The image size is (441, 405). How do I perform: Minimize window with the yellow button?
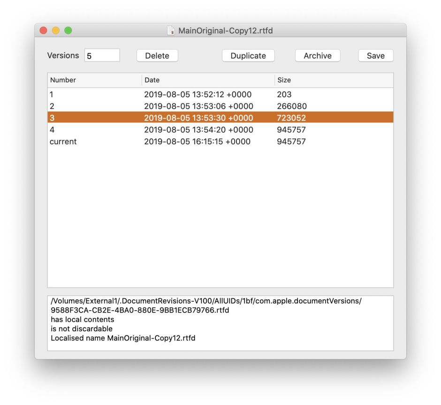[x=56, y=31]
